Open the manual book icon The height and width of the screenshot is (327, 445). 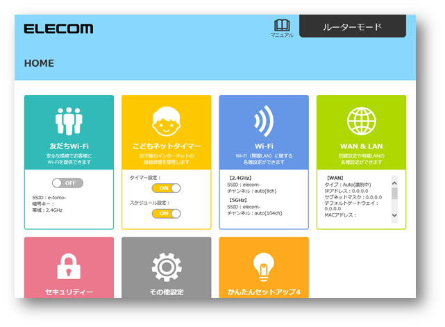[x=282, y=25]
